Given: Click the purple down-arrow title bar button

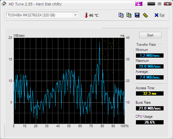Looking at the screenshot, I should coord(139,4).
